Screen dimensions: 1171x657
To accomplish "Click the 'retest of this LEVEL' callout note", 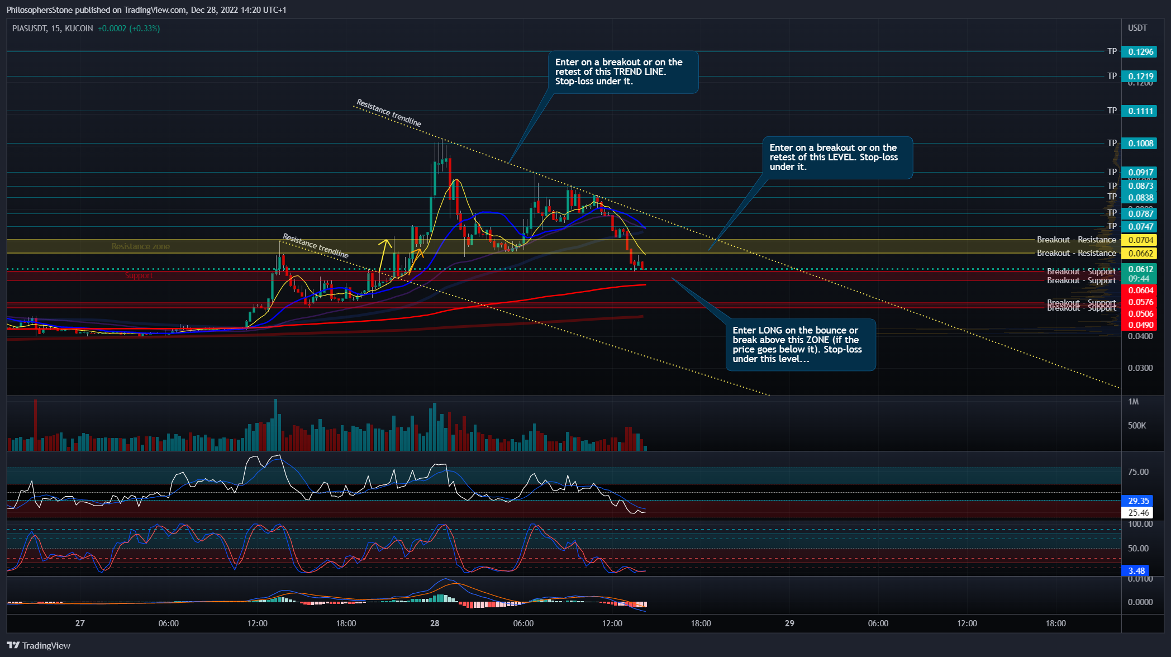I will tap(837, 158).
